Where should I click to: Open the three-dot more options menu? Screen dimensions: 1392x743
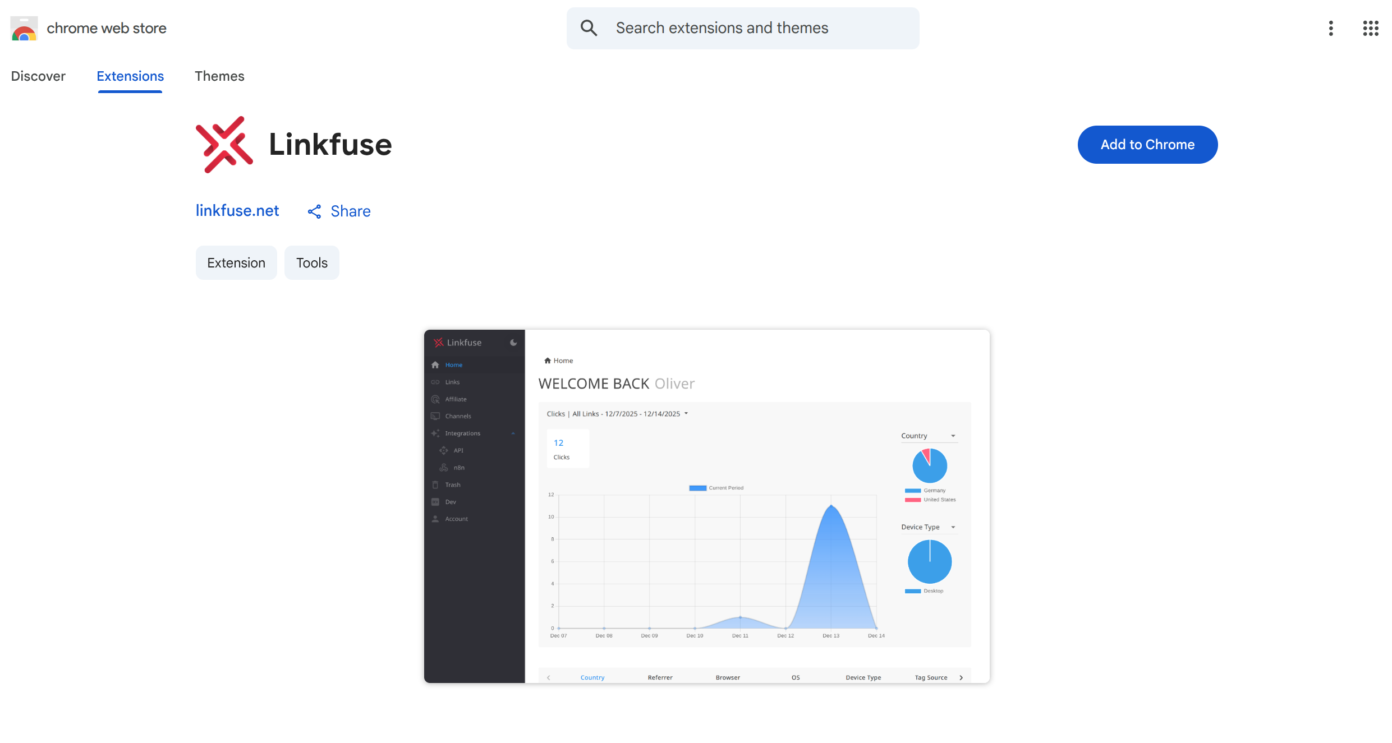[1330, 28]
